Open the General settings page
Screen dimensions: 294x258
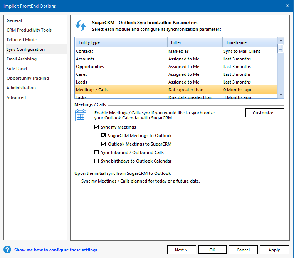pyautogui.click(x=14, y=20)
